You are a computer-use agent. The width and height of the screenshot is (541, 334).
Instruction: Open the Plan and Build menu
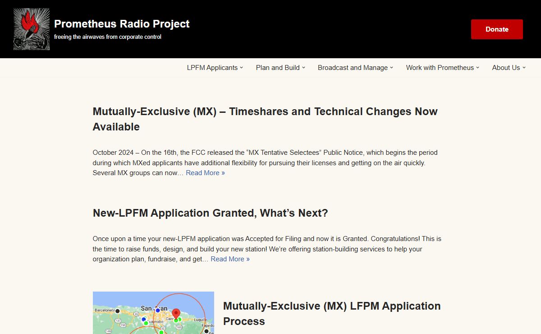pos(278,68)
